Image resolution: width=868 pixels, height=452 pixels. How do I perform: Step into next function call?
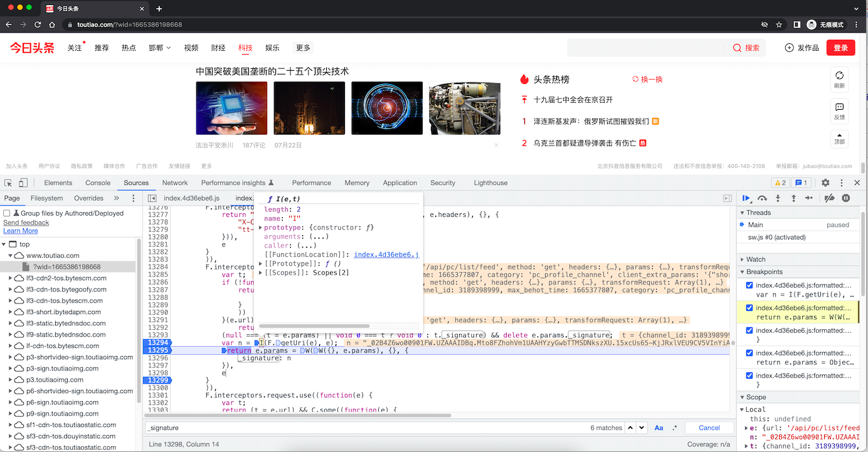coord(778,198)
